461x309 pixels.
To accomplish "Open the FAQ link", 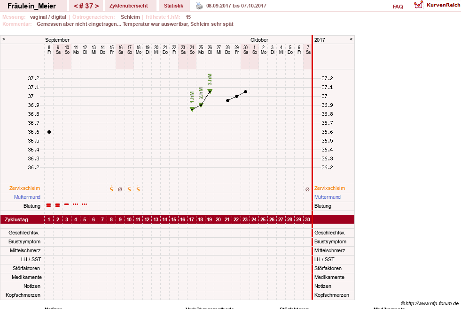I will pos(398,7).
